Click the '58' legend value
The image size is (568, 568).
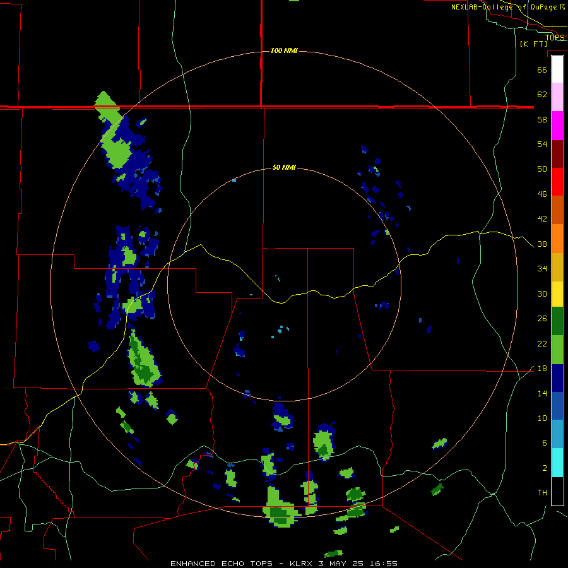tap(542, 119)
